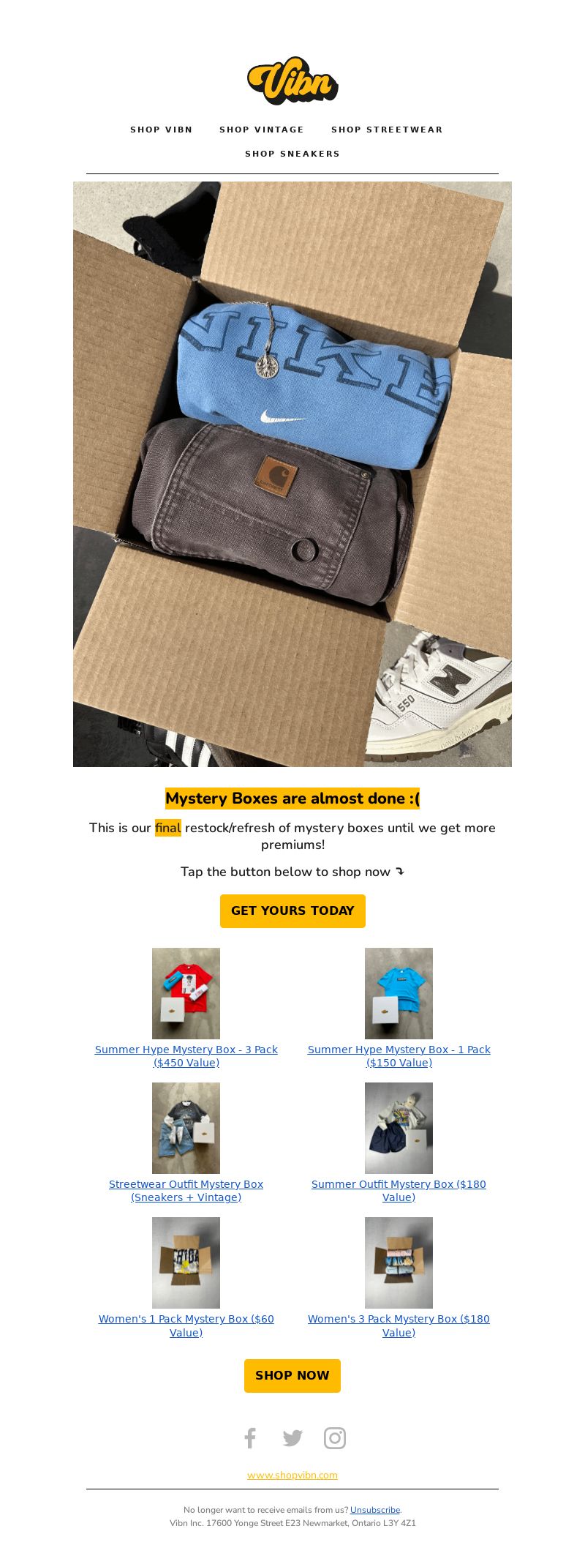585x1567 pixels.
Task: Click the Shop Now button
Action: [x=292, y=1376]
